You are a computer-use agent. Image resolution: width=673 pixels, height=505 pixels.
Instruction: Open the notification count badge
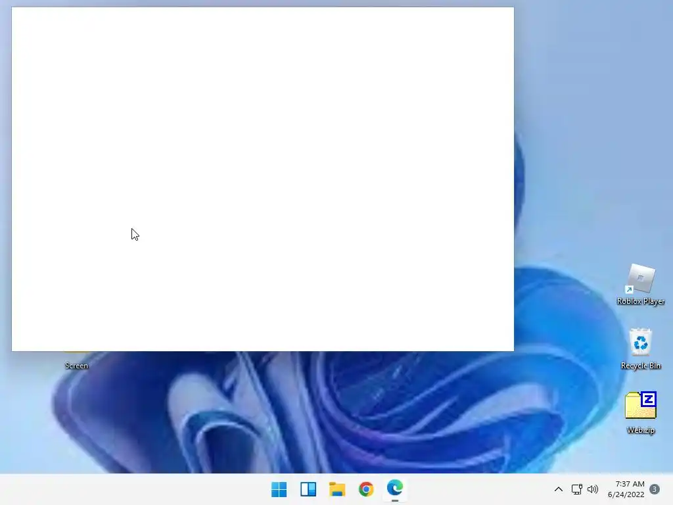tap(655, 489)
